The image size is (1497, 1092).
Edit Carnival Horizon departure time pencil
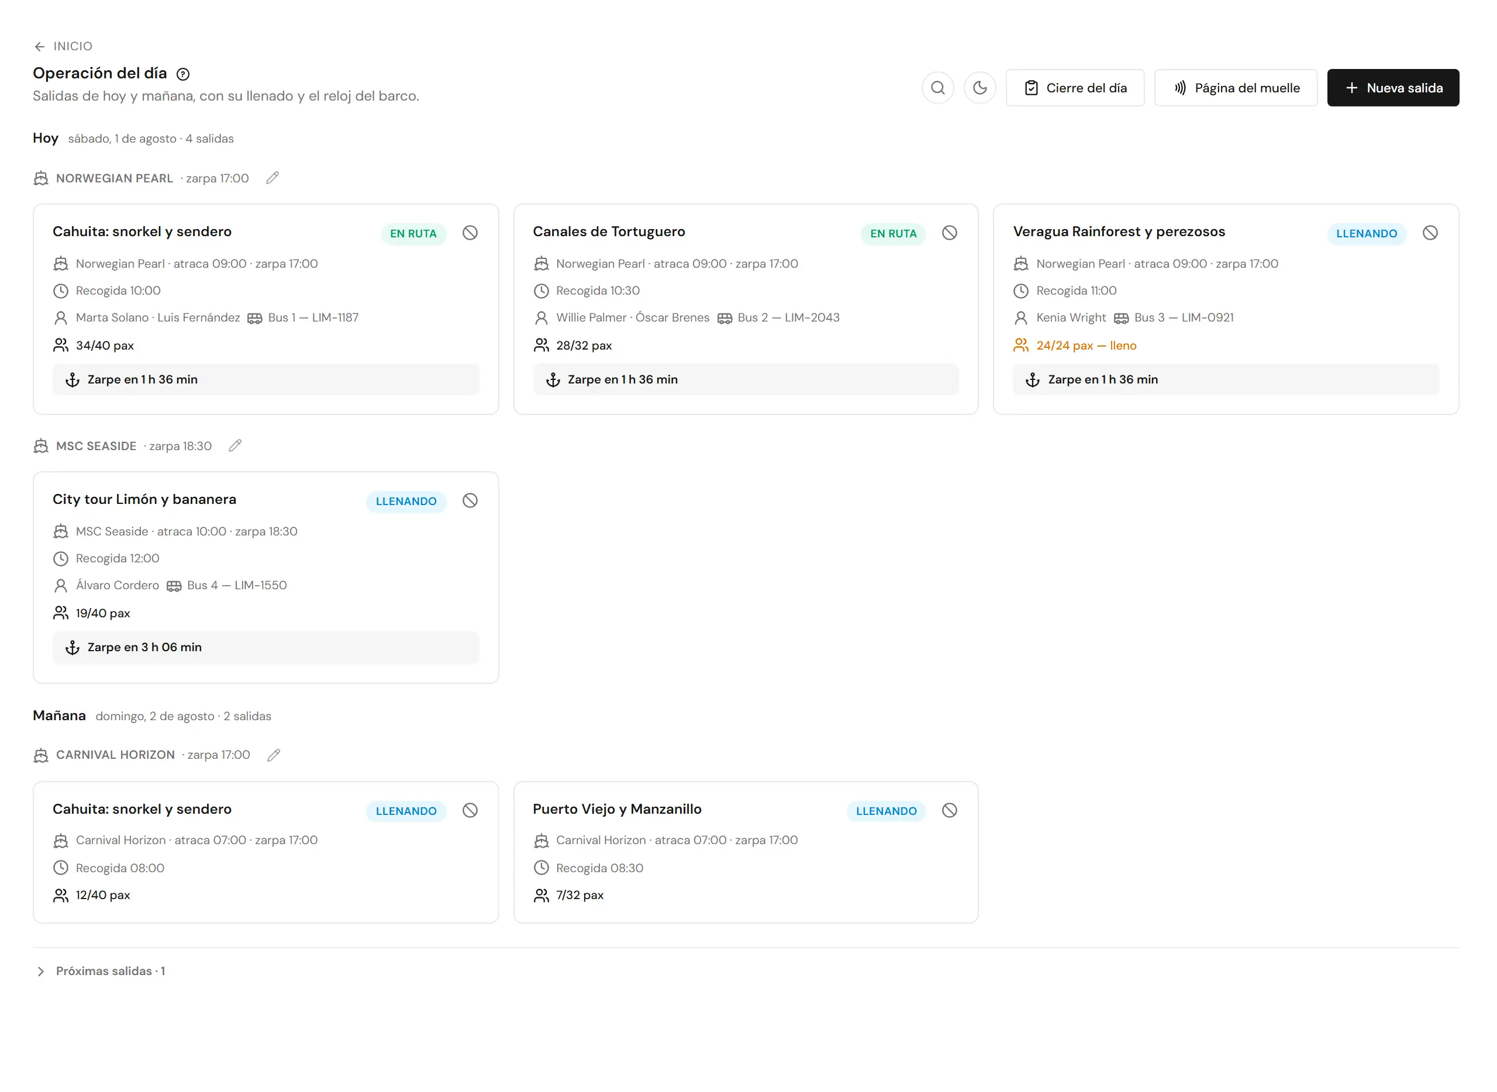[x=274, y=755]
